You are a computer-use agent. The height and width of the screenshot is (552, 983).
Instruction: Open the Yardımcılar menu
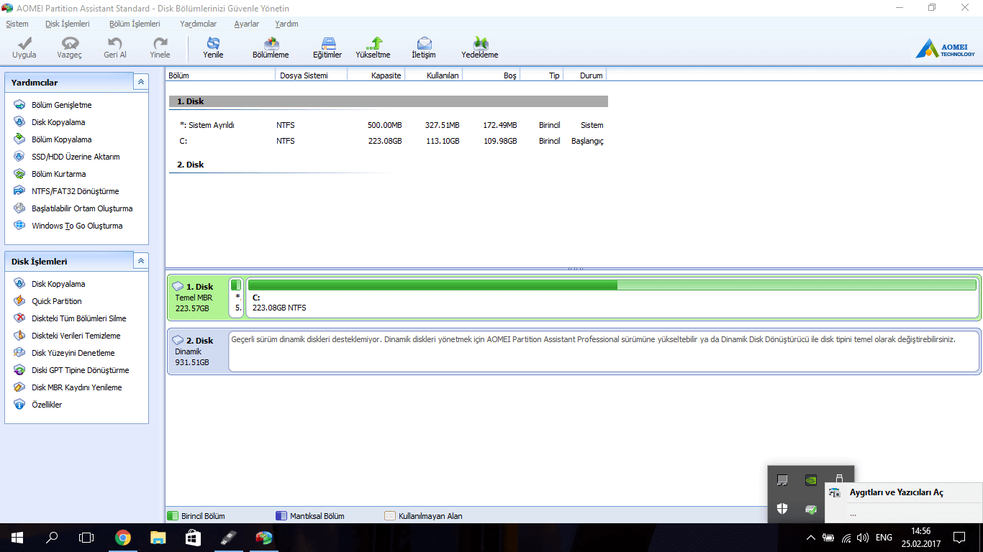click(x=198, y=24)
